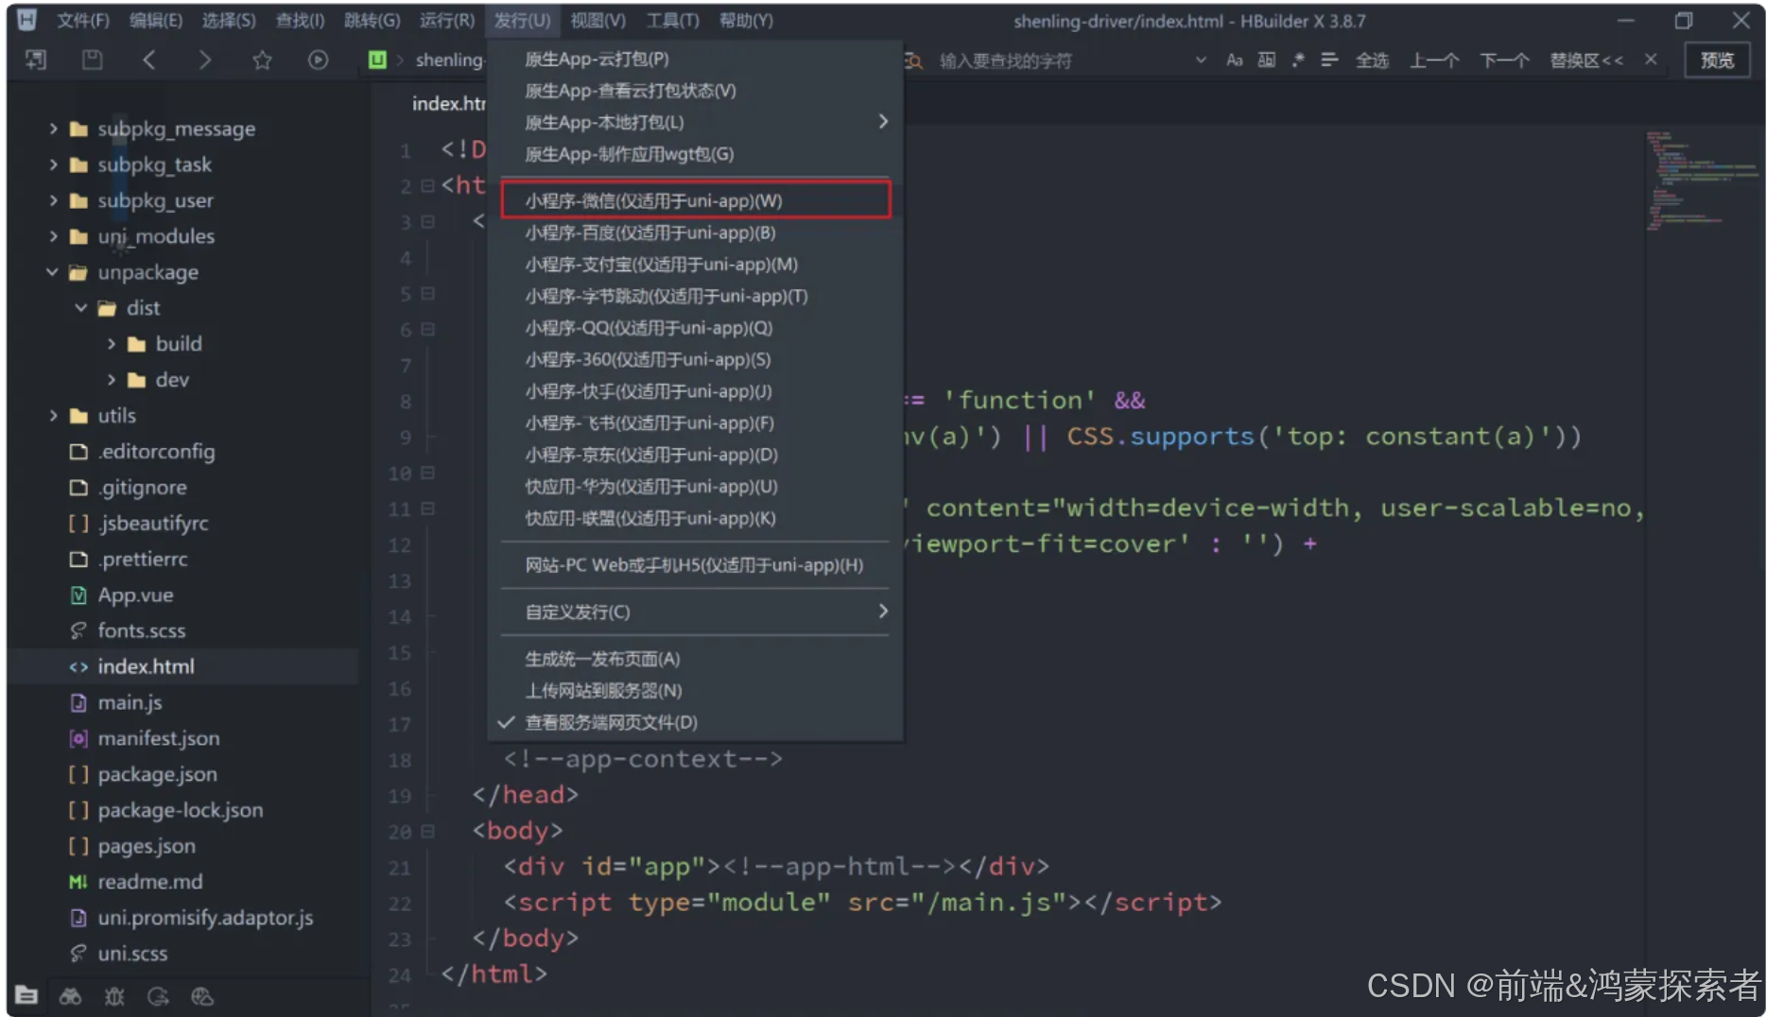
Task: Expand the utils folder chevron
Action: pos(53,416)
